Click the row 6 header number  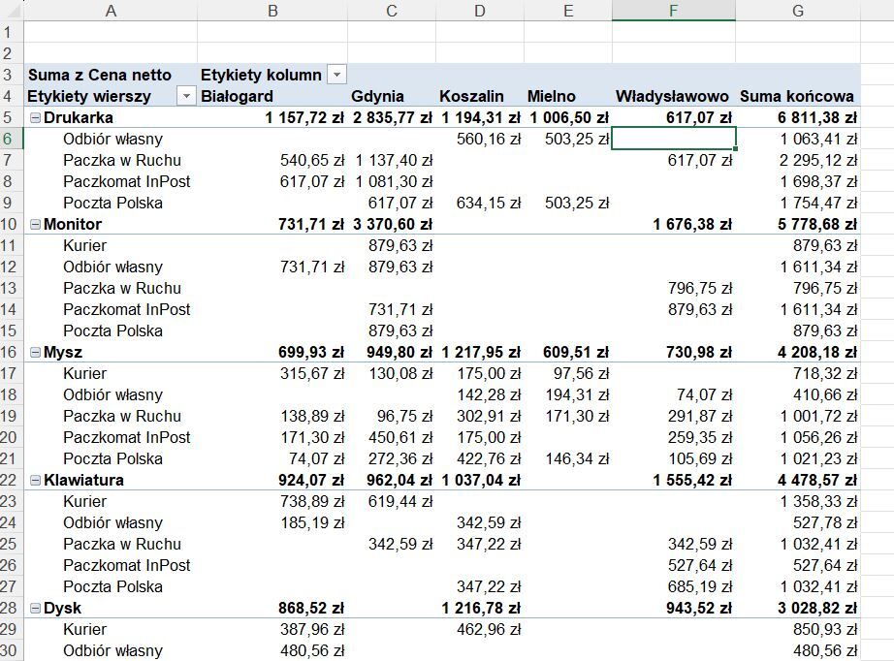[x=10, y=139]
